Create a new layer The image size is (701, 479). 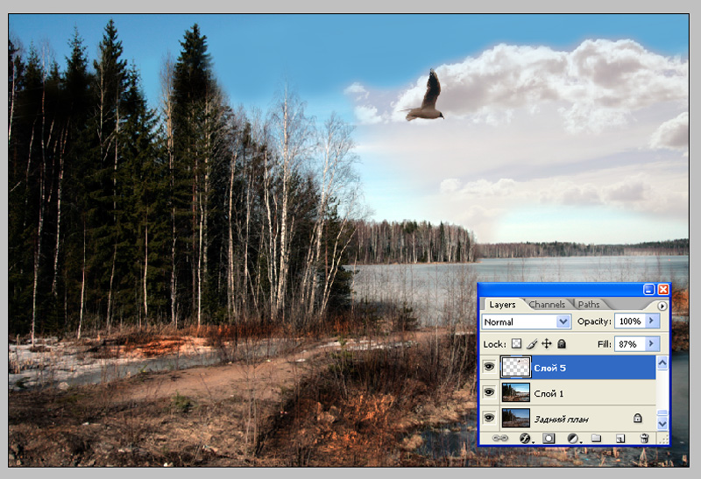[620, 439]
